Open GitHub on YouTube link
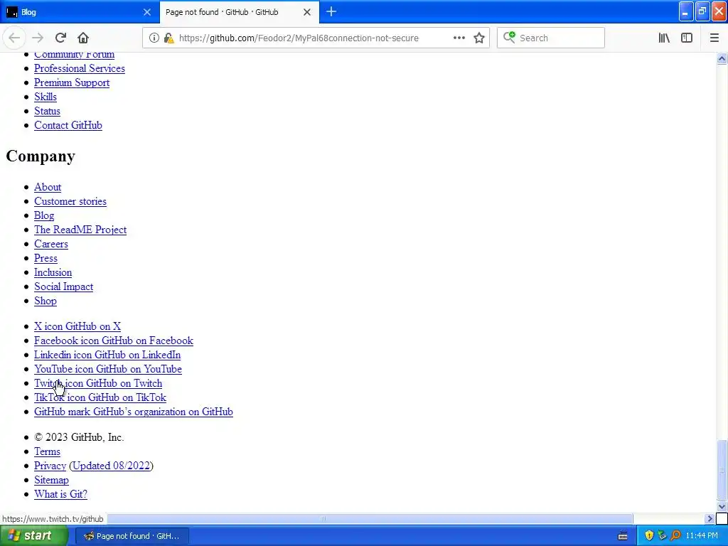Image resolution: width=728 pixels, height=546 pixels. coord(108,369)
